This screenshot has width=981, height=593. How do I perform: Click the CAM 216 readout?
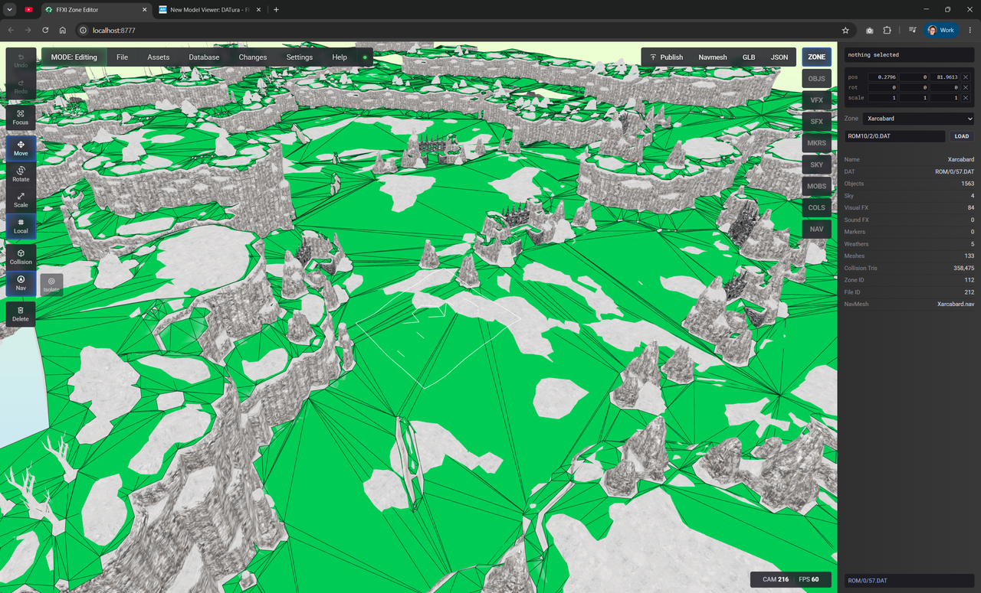[x=774, y=579]
